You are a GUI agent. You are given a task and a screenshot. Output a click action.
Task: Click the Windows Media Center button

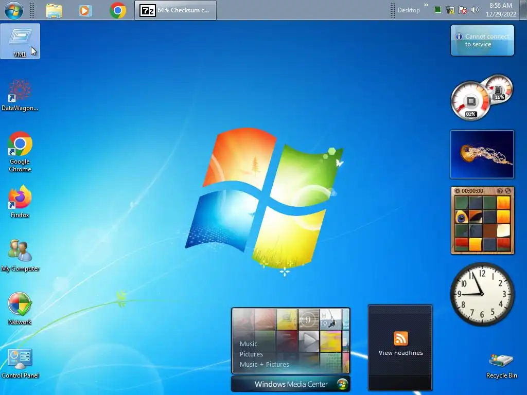[x=291, y=384]
